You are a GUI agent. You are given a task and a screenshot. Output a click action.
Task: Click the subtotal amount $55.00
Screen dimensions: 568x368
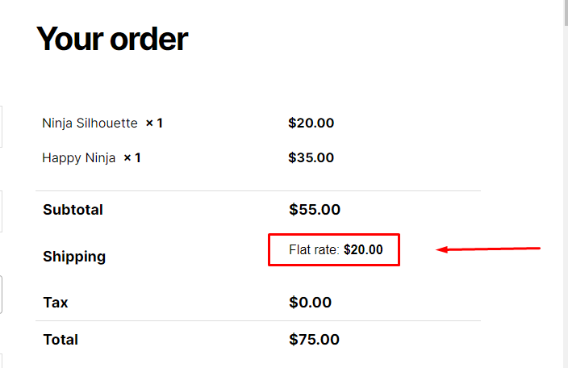click(x=315, y=209)
